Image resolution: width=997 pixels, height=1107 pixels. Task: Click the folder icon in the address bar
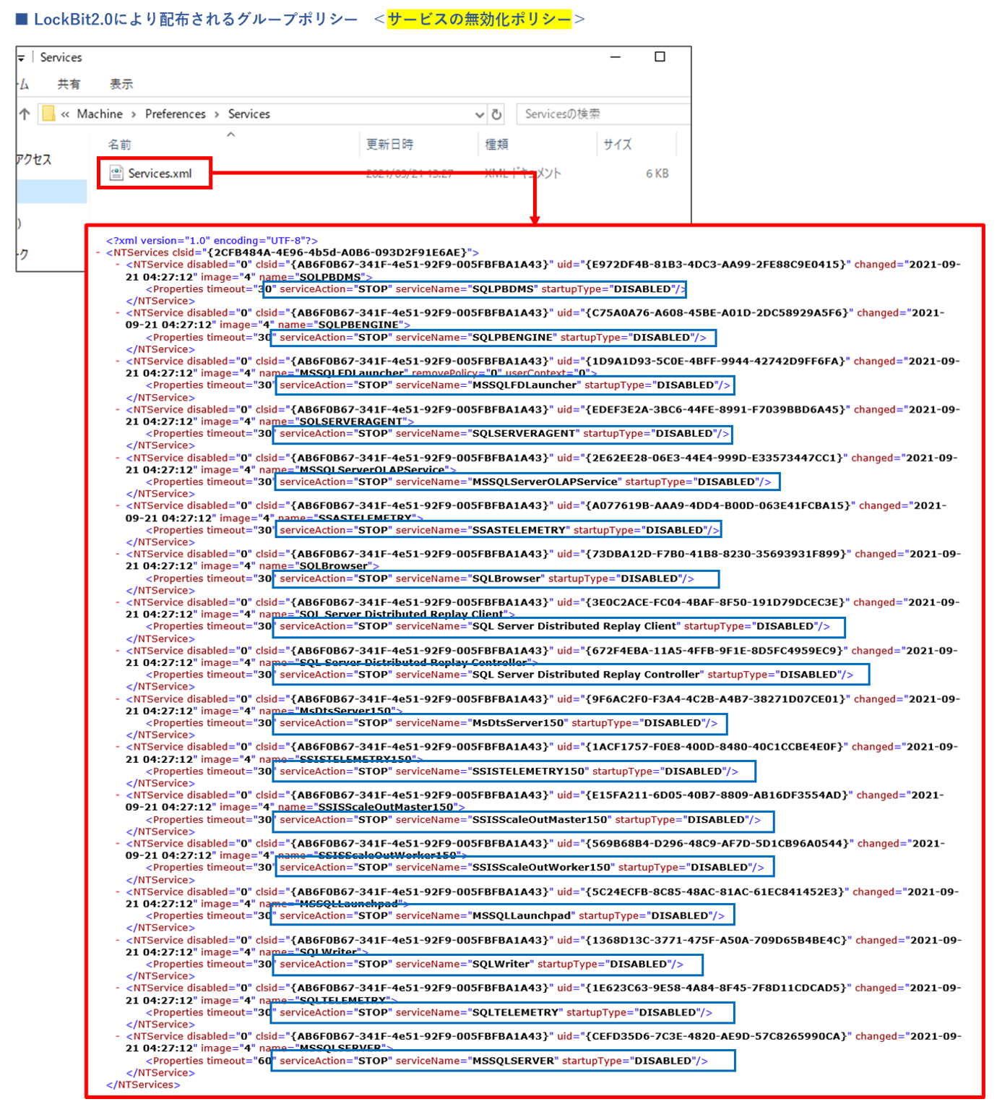[x=48, y=114]
